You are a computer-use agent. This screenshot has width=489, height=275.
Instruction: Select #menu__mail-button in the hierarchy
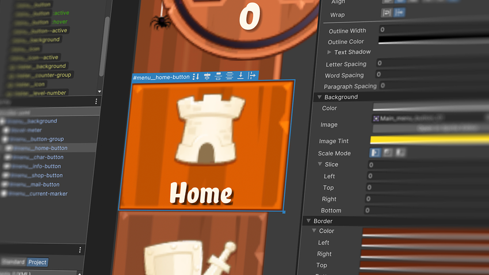34,185
